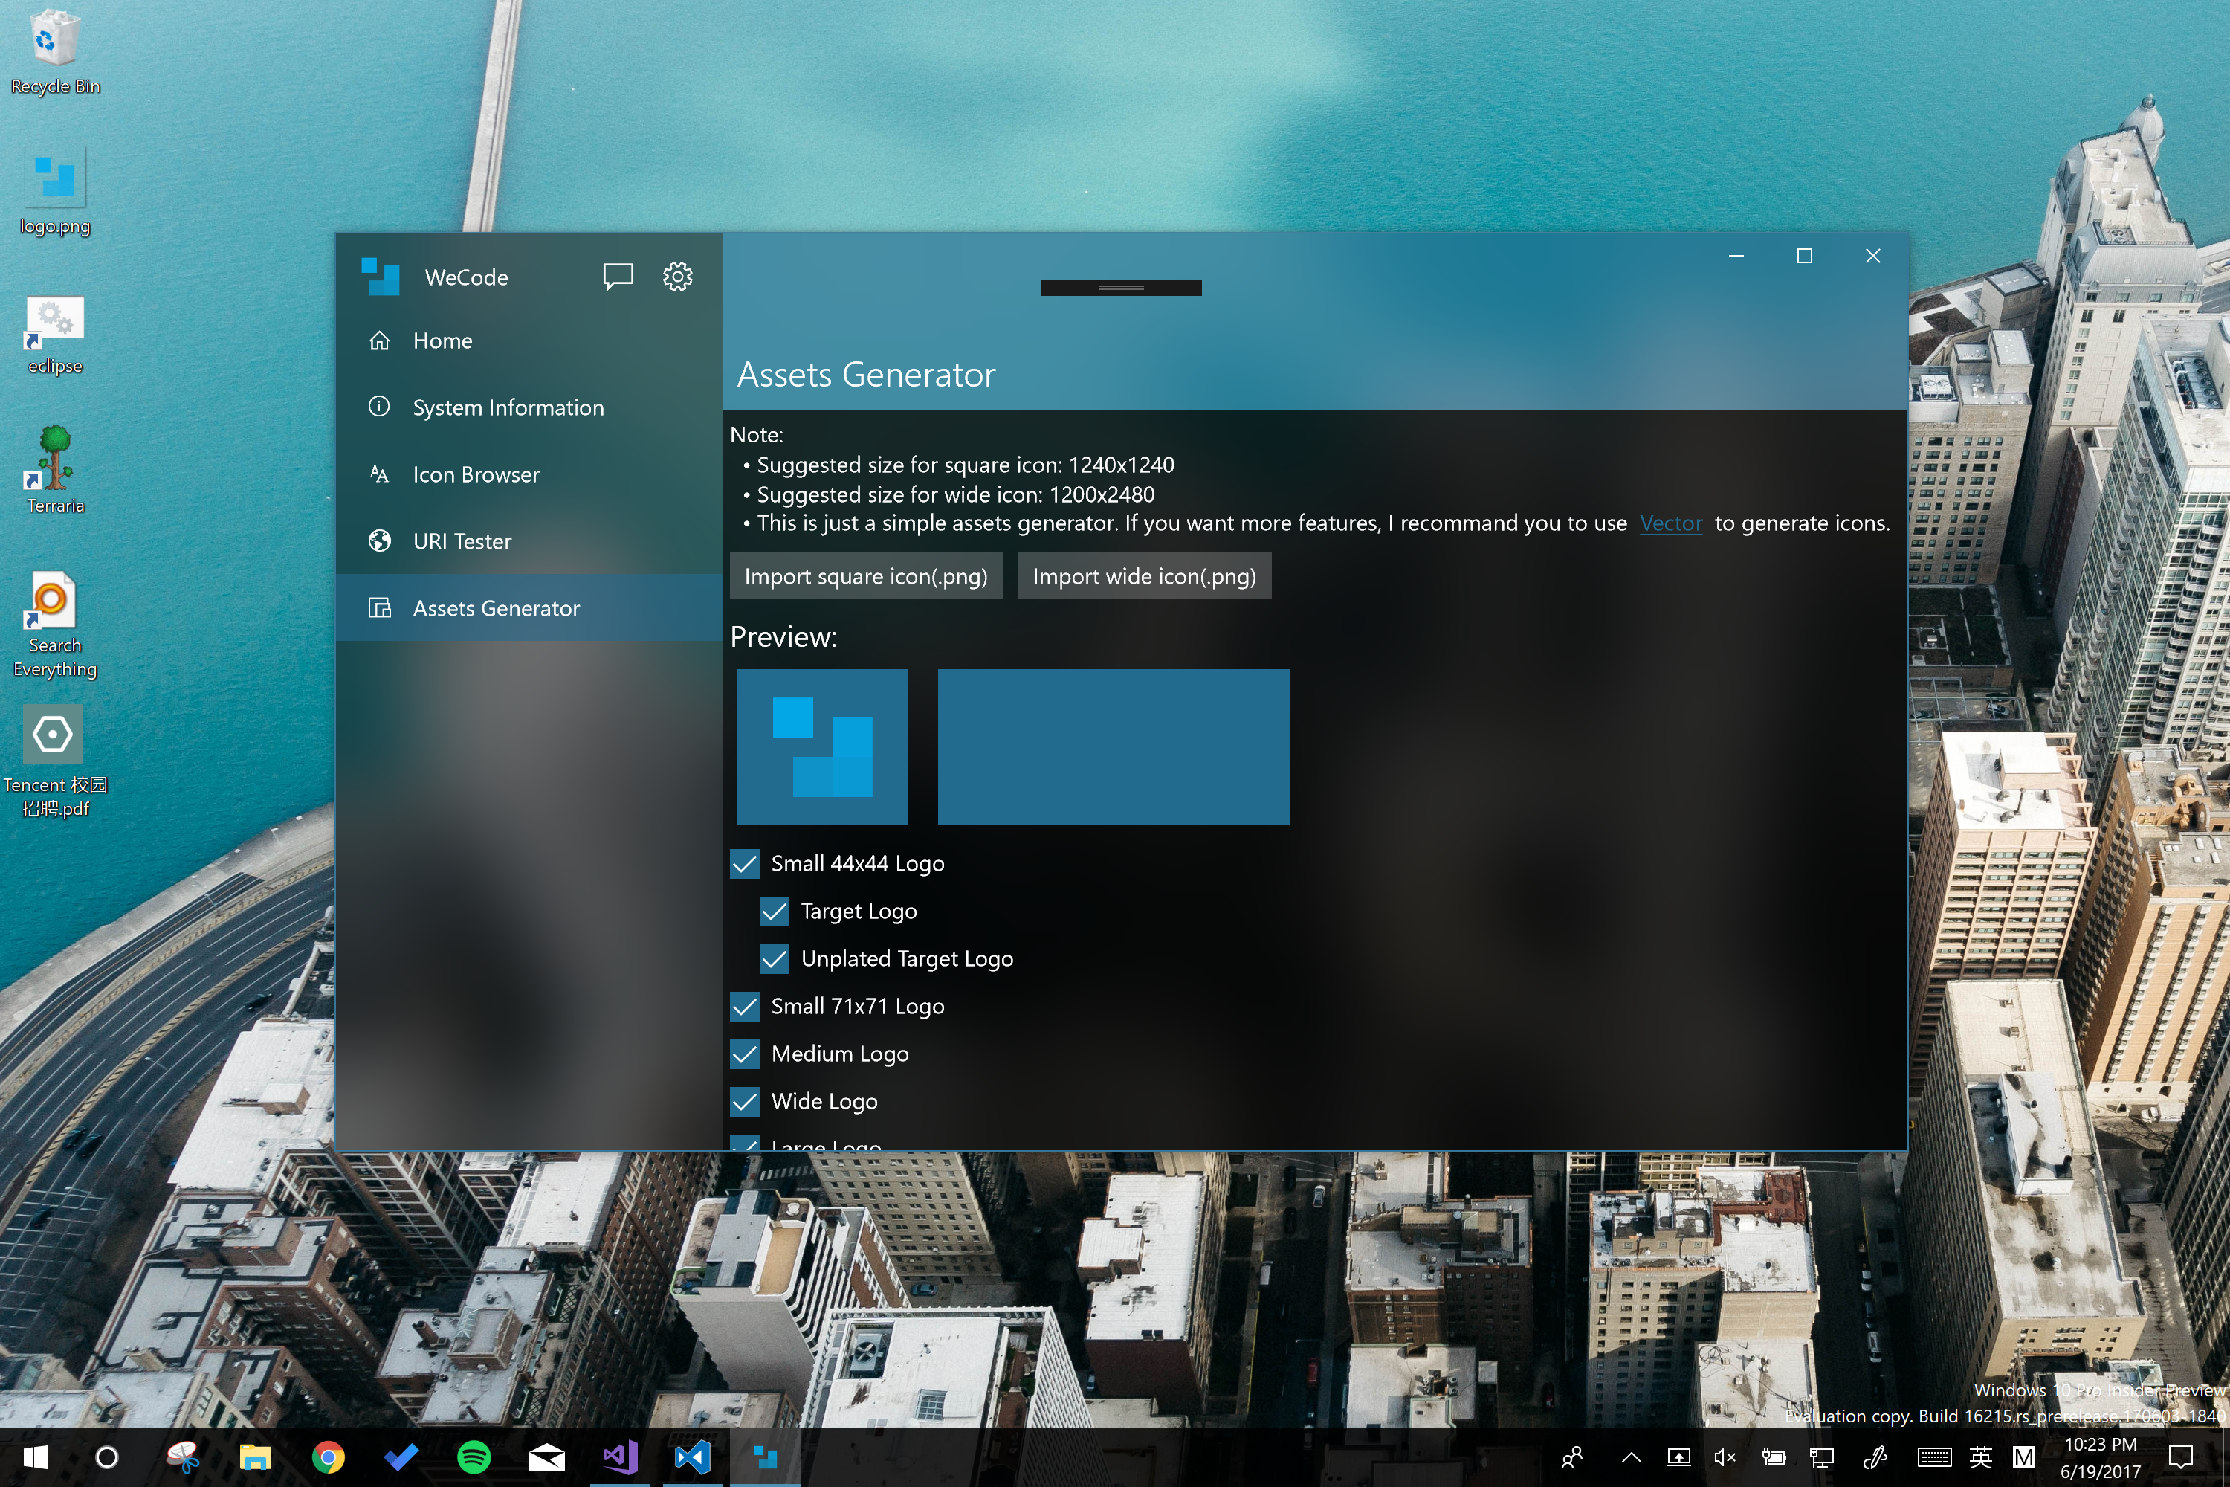Expand hidden tray icons chevron
The width and height of the screenshot is (2230, 1487).
click(x=1631, y=1457)
